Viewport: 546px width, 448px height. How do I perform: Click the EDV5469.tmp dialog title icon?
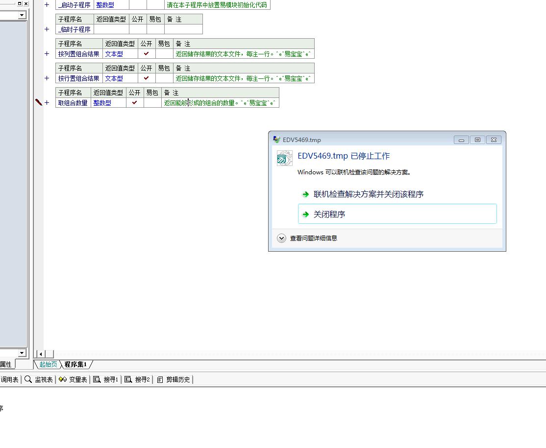coord(276,140)
